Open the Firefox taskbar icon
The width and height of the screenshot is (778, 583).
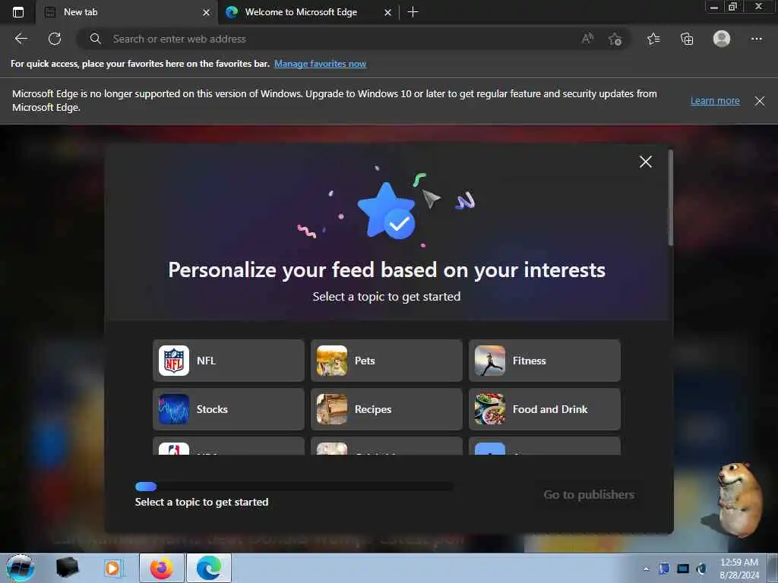pos(162,568)
